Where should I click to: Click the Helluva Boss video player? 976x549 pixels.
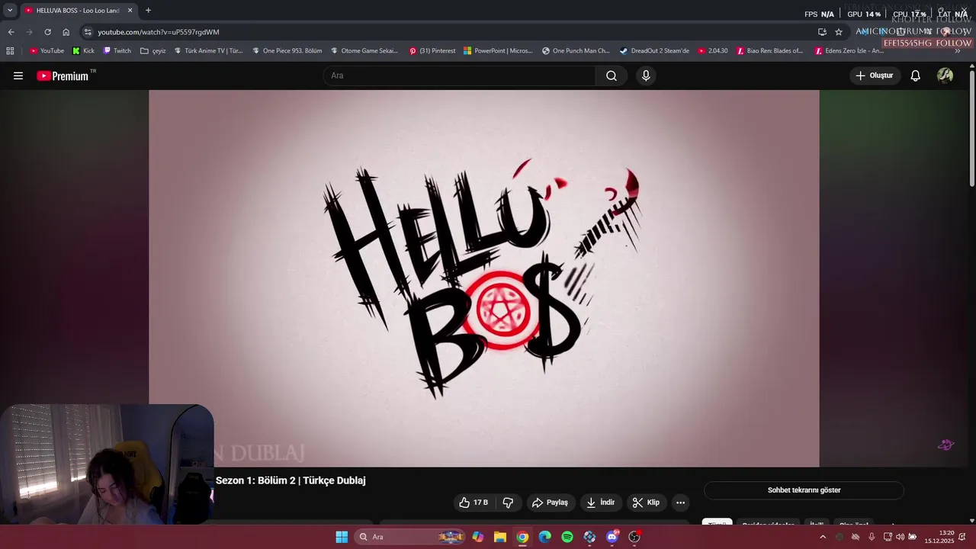coord(483,278)
